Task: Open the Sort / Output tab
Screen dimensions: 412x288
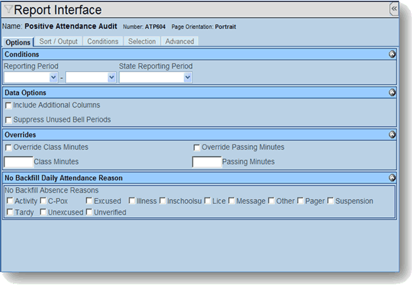Action: [58, 42]
